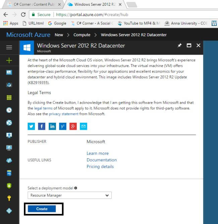Open the Learn more link
Screen dimensions: 218x224
(x=98, y=153)
